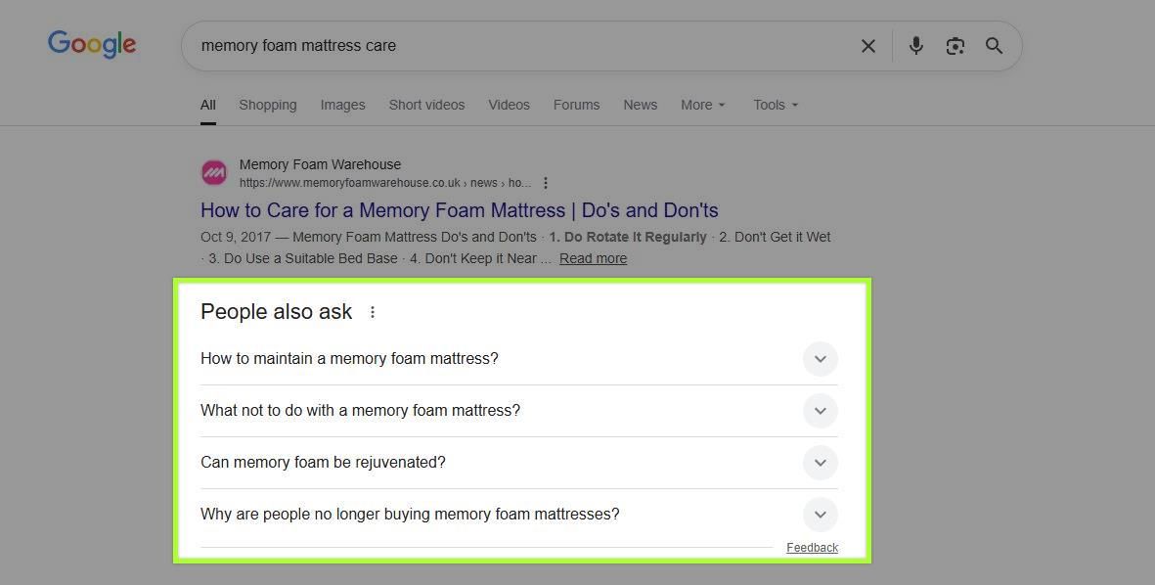This screenshot has width=1155, height=585.
Task: Expand "Why are people no longer buying" question
Action: [820, 515]
